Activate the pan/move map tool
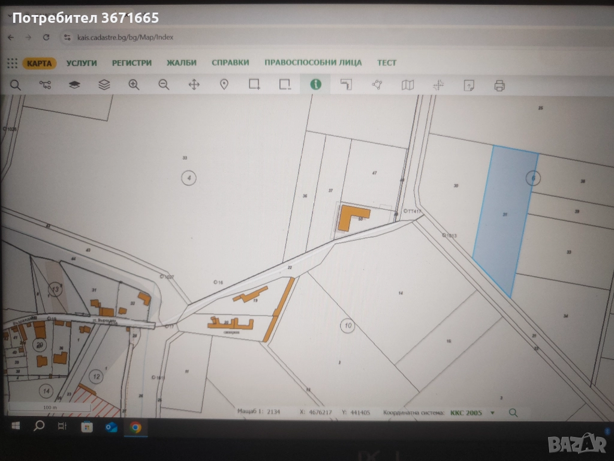The width and height of the screenshot is (614, 461). pos(194,85)
